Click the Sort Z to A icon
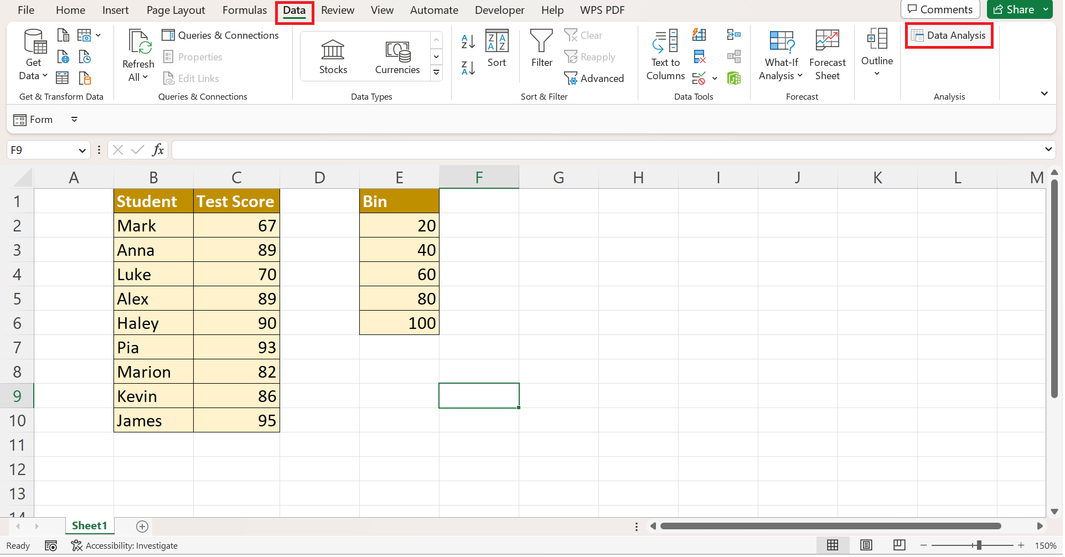 click(x=468, y=68)
